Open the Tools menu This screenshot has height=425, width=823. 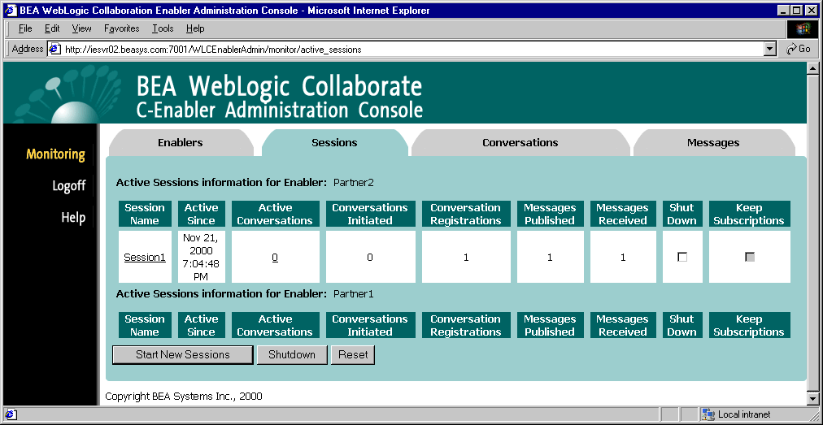[163, 29]
